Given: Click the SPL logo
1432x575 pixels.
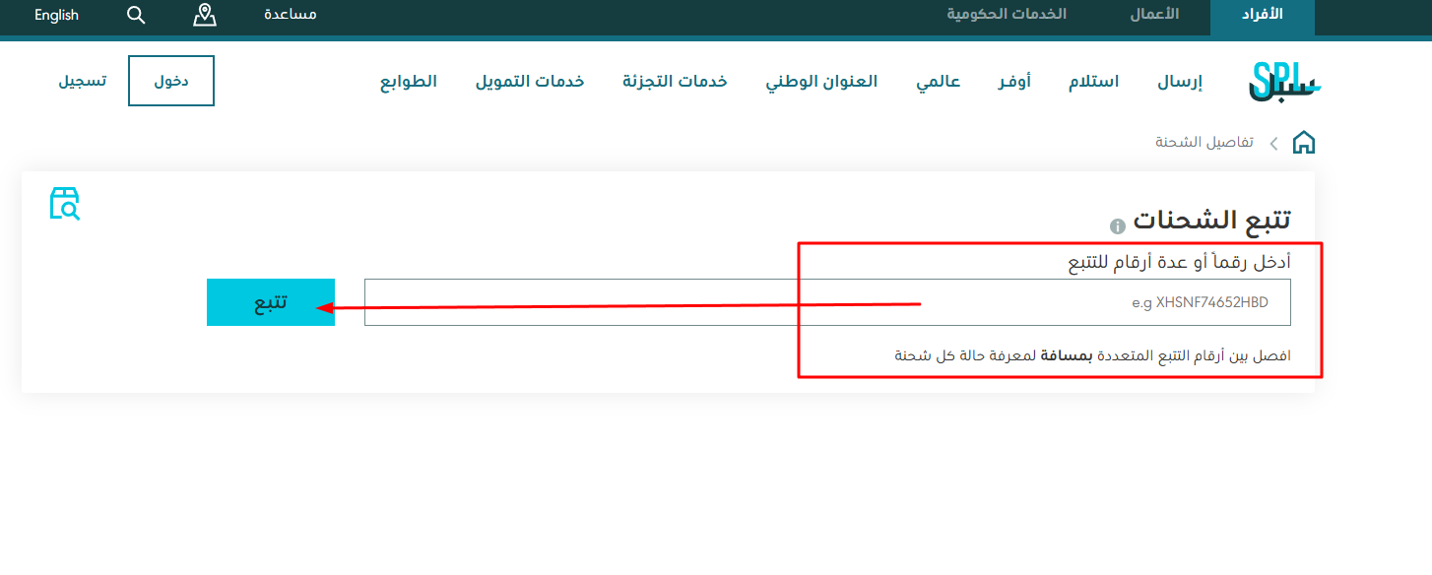Looking at the screenshot, I should 1284,82.
